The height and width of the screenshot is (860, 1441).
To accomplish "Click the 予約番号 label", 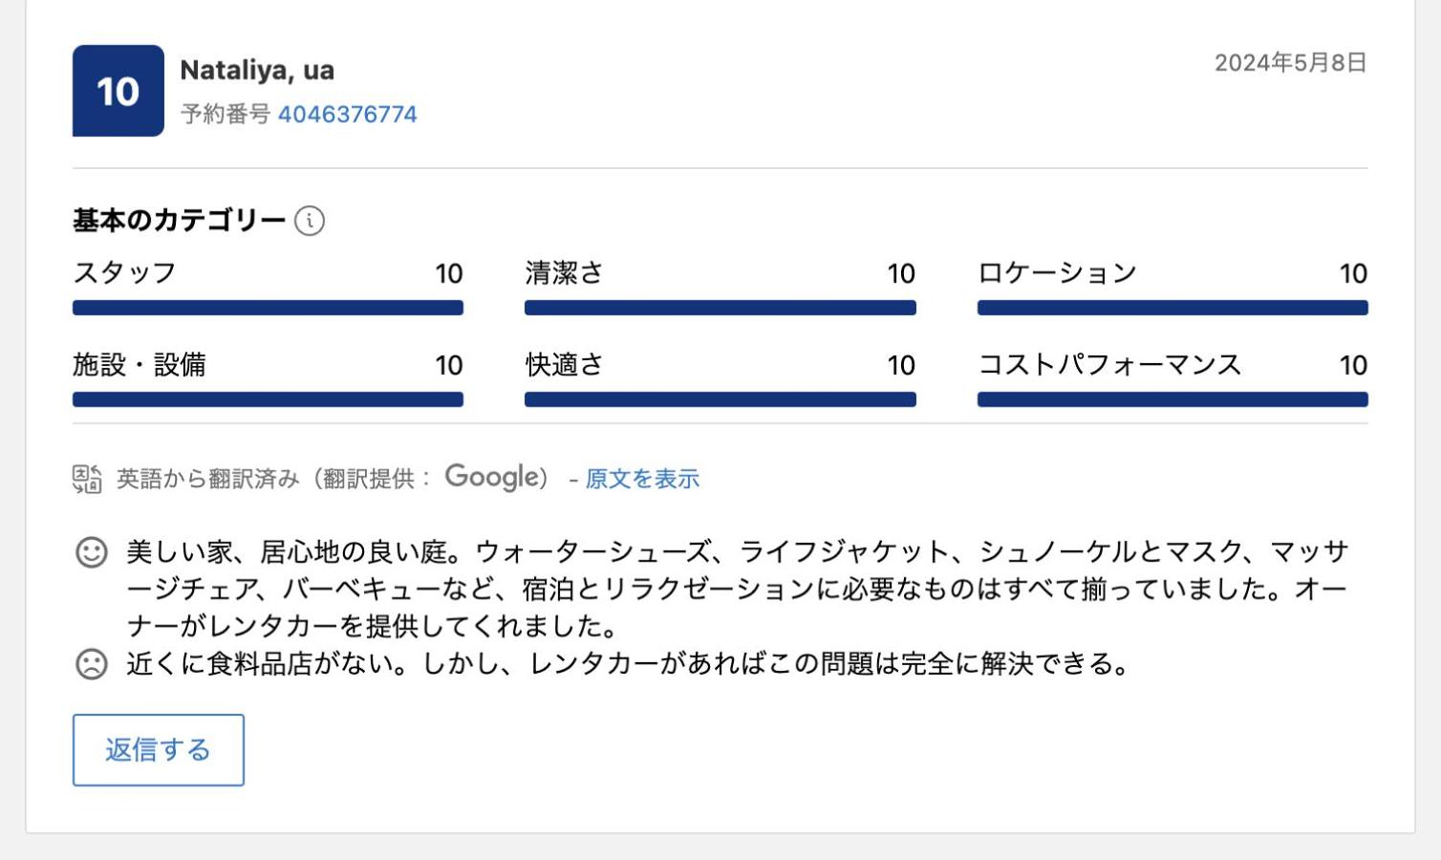I will coord(226,115).
